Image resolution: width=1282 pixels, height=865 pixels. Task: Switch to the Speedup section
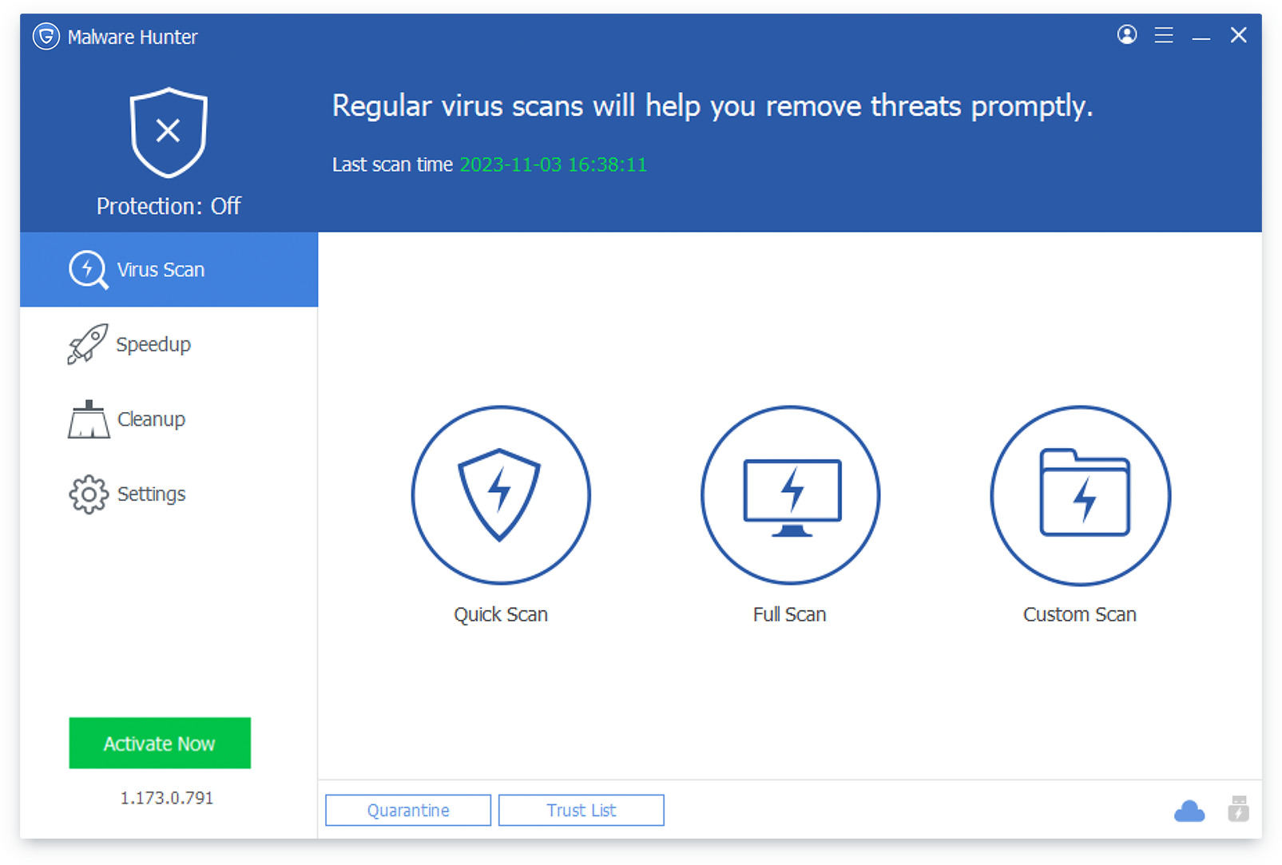[153, 344]
